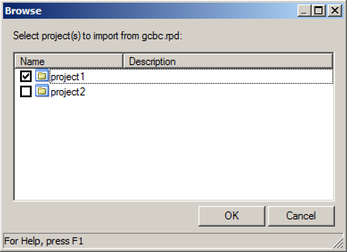347x252 pixels.
Task: Select the project2 row label
Action: (68, 92)
